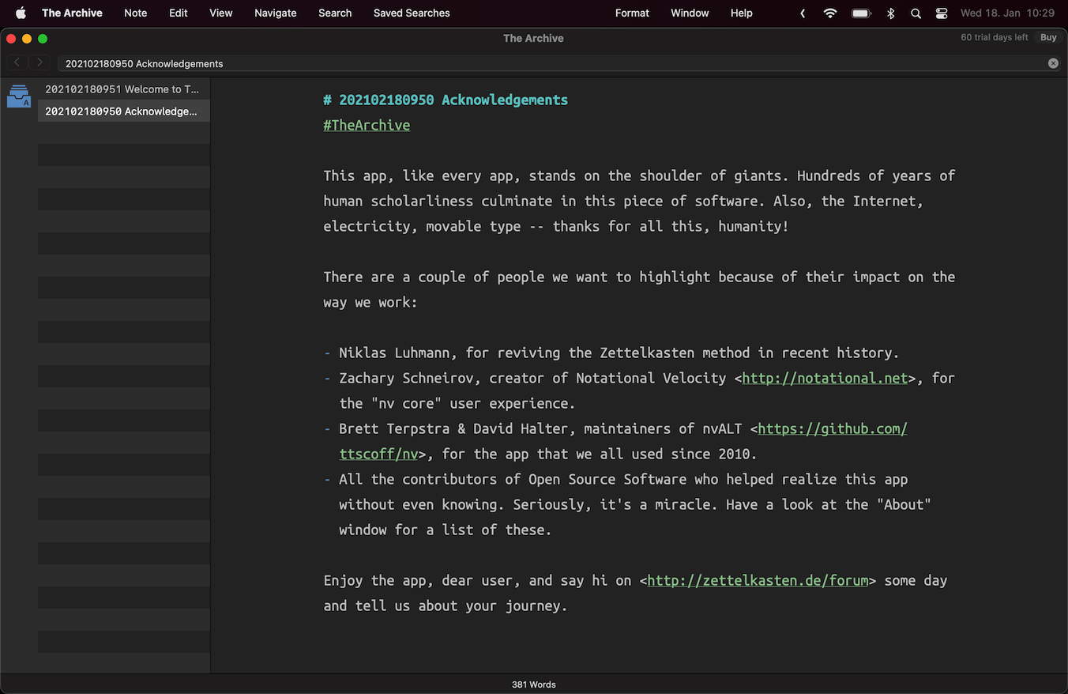Open the http://notational.net link

825,378
